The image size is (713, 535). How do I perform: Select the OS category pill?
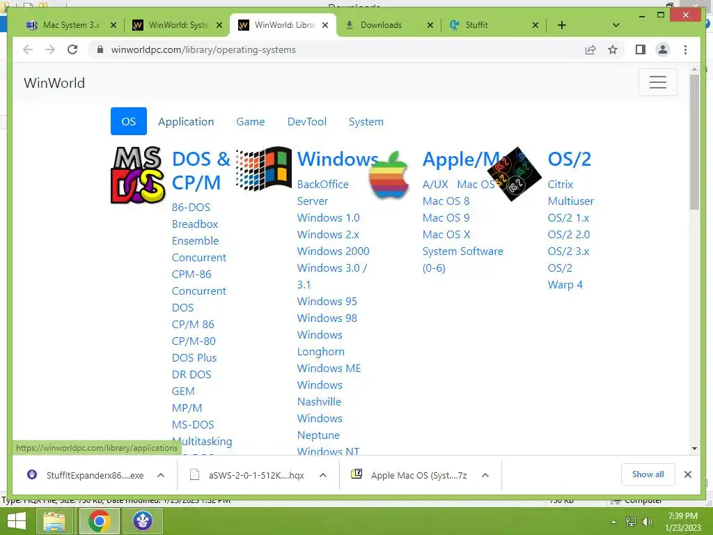(129, 121)
